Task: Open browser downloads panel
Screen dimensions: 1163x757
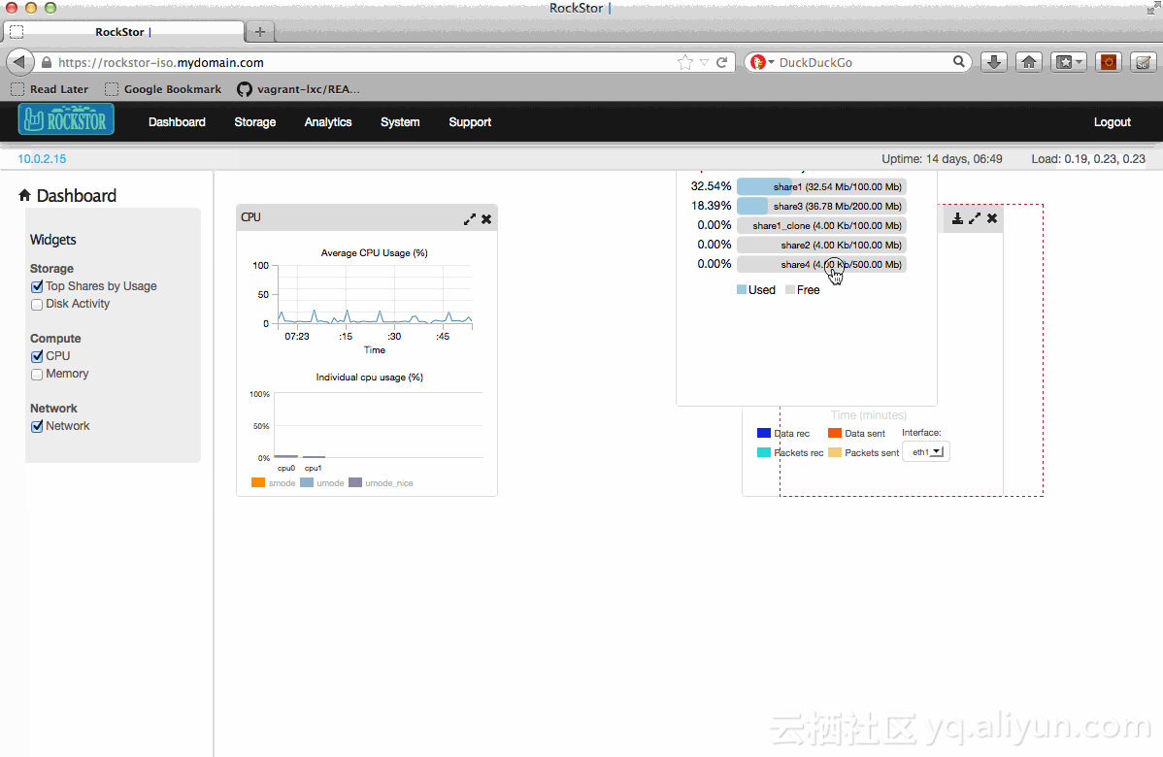Action: (994, 62)
